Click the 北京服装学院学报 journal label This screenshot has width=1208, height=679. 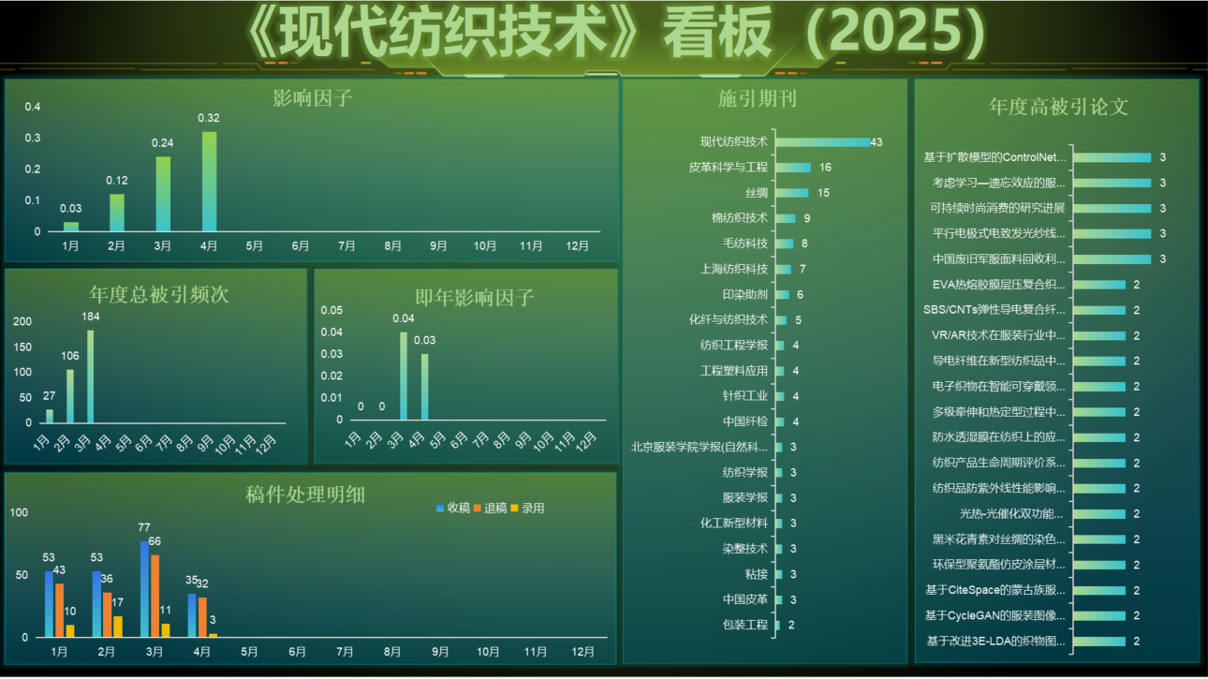click(x=699, y=447)
